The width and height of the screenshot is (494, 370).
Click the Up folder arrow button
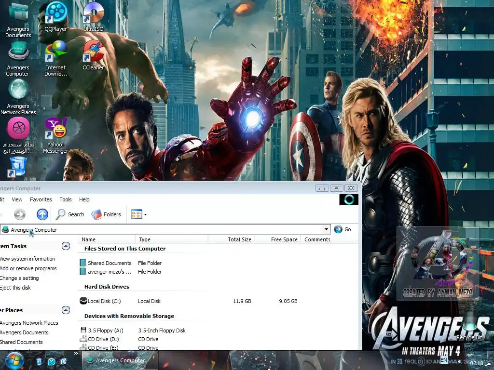click(x=42, y=214)
